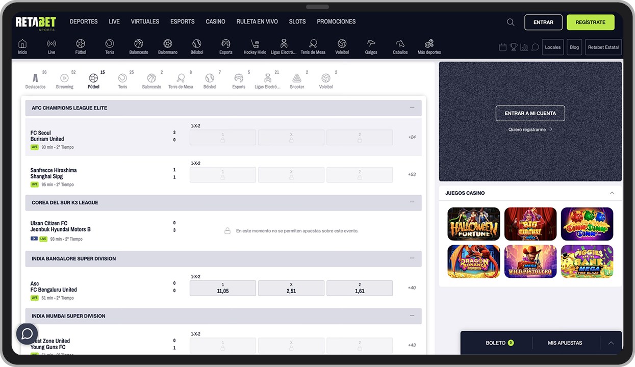
Task: Open Live section in sports bar
Action: pos(52,47)
